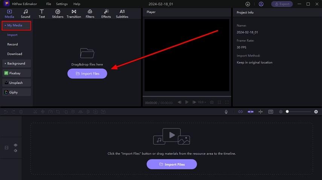Switch to the Sound tab

point(26,14)
